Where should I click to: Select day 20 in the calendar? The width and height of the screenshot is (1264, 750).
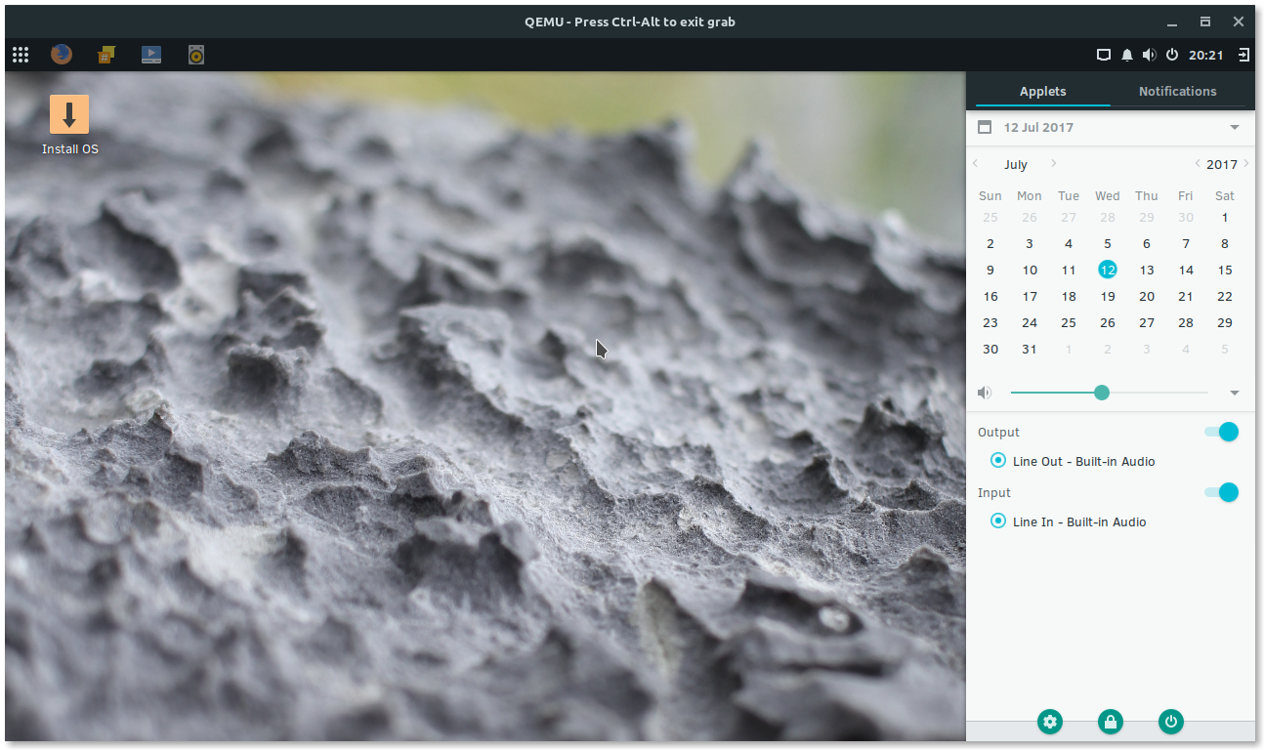click(x=1147, y=297)
